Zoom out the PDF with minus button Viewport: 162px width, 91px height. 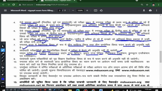tap(73, 11)
